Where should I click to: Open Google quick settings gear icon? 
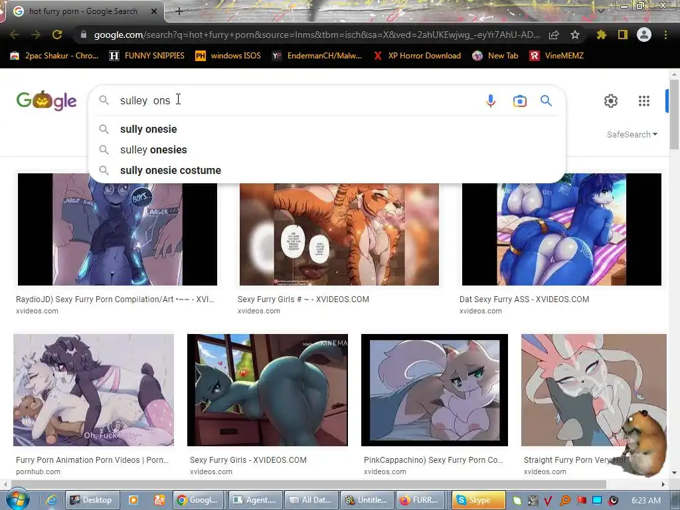[611, 101]
